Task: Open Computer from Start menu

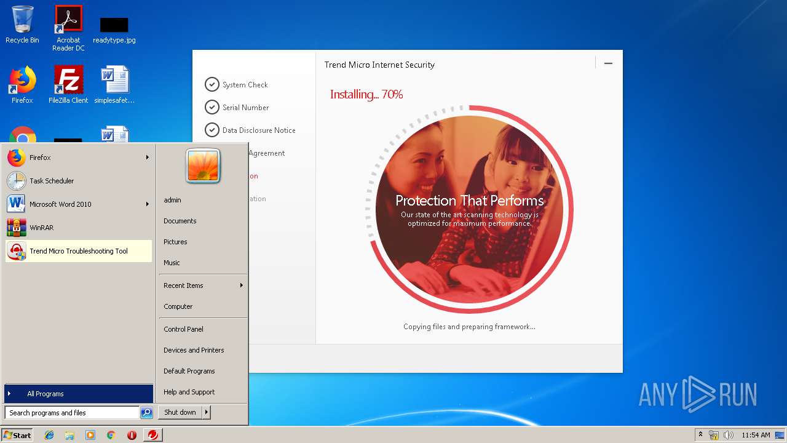Action: (x=178, y=306)
